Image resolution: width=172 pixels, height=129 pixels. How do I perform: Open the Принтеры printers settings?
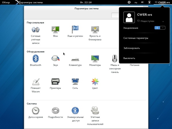[55, 82]
